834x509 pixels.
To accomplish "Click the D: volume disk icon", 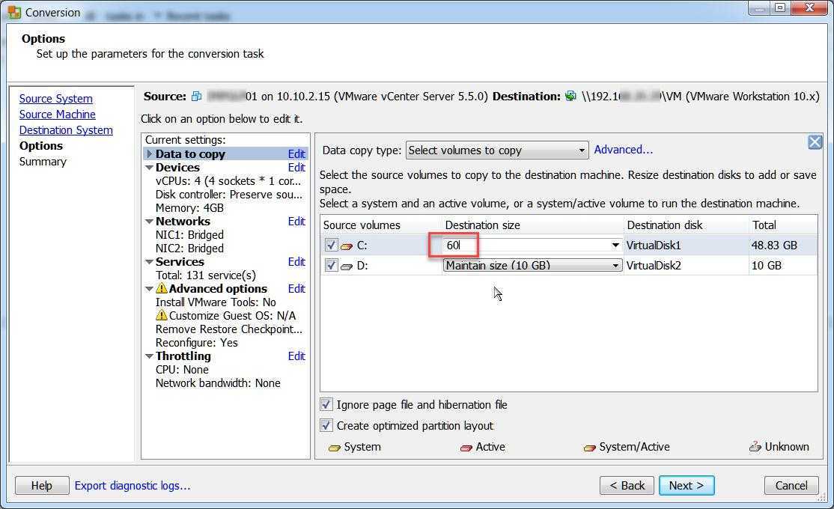I will click(347, 266).
